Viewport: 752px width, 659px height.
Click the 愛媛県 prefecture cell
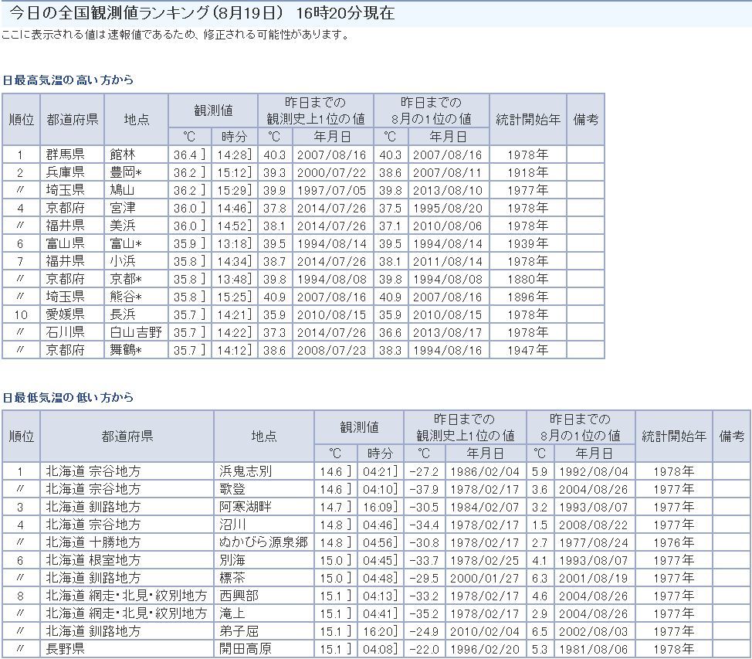coord(66,314)
